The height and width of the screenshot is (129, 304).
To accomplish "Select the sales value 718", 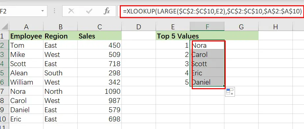I will (x=100, y=64).
